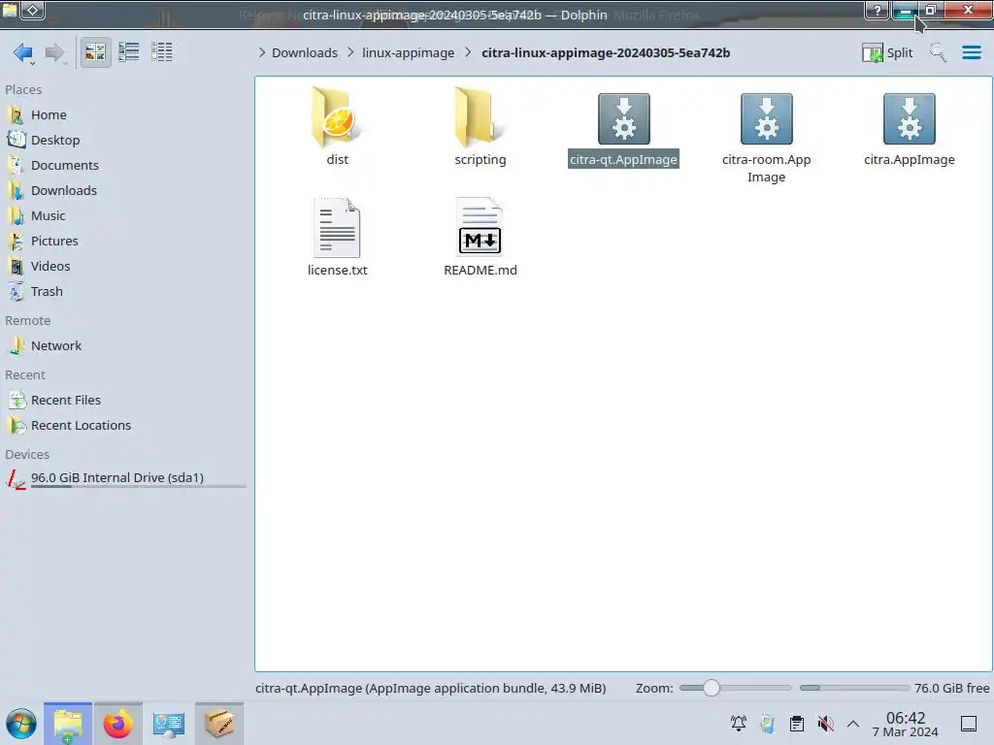The width and height of the screenshot is (994, 745).
Task: Select README.md markdown file icon
Action: point(480,227)
